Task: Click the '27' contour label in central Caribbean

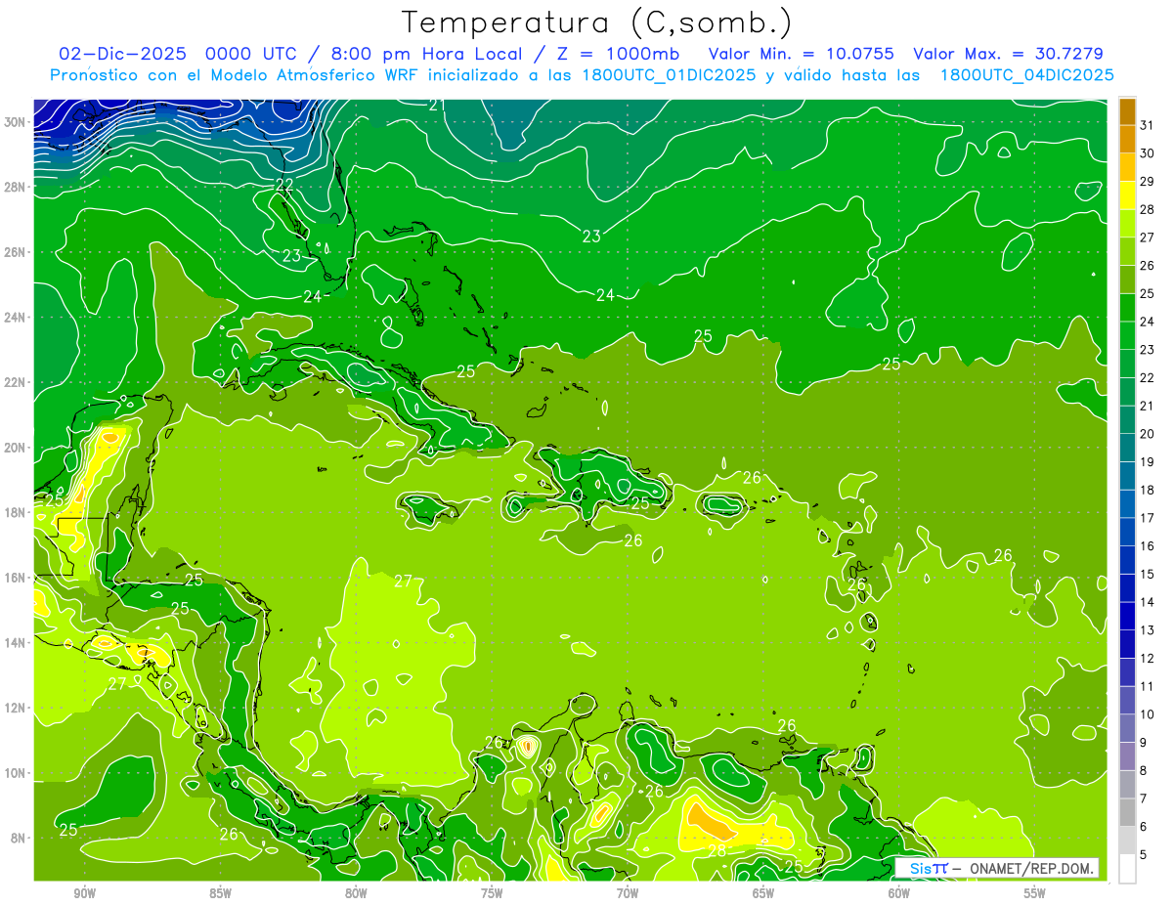Action: tap(403, 581)
